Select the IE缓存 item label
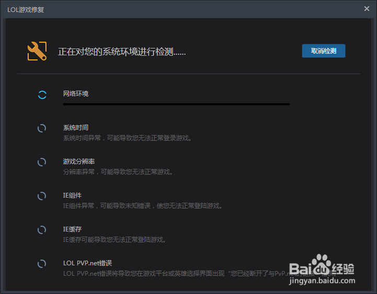 (73, 229)
